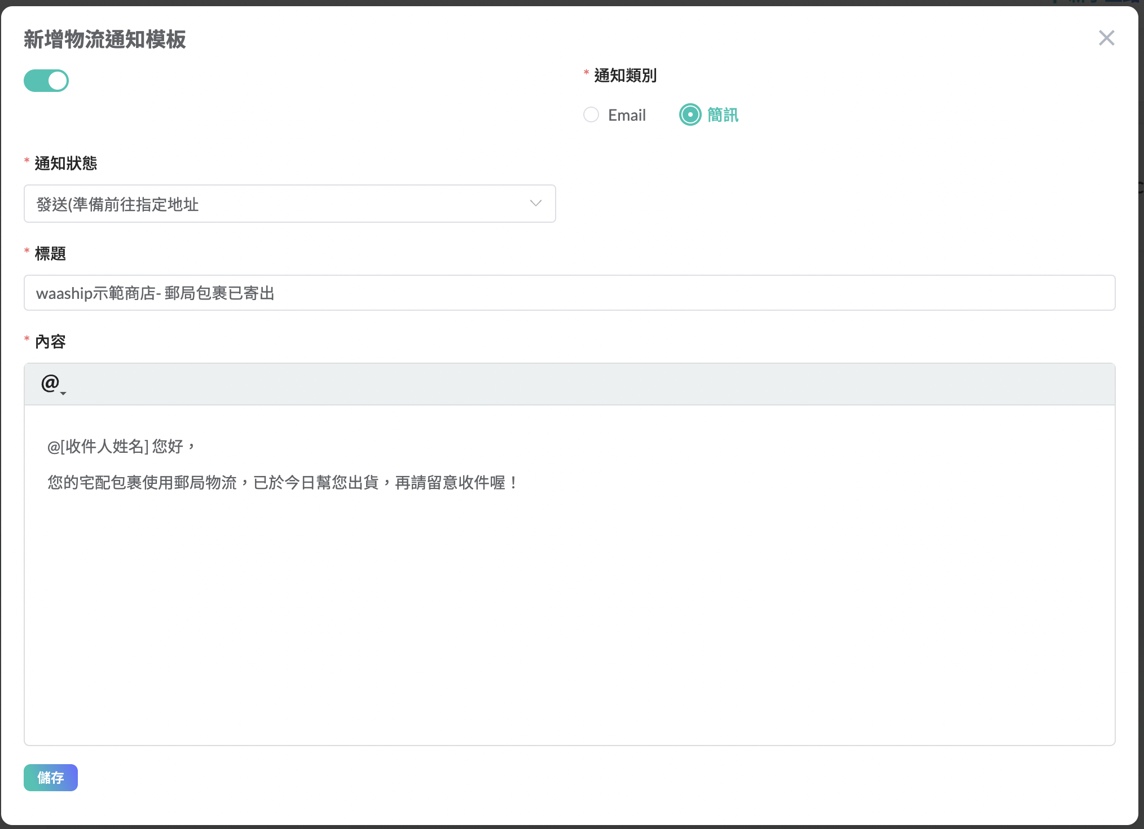Click the 通知類別 field label

pos(625,76)
